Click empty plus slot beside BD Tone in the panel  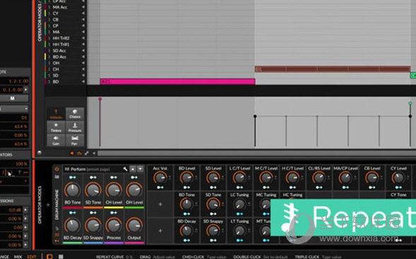pos(160,205)
